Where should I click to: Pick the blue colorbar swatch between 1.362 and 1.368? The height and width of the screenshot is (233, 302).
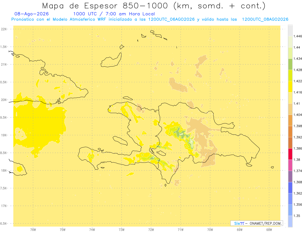click(290, 188)
